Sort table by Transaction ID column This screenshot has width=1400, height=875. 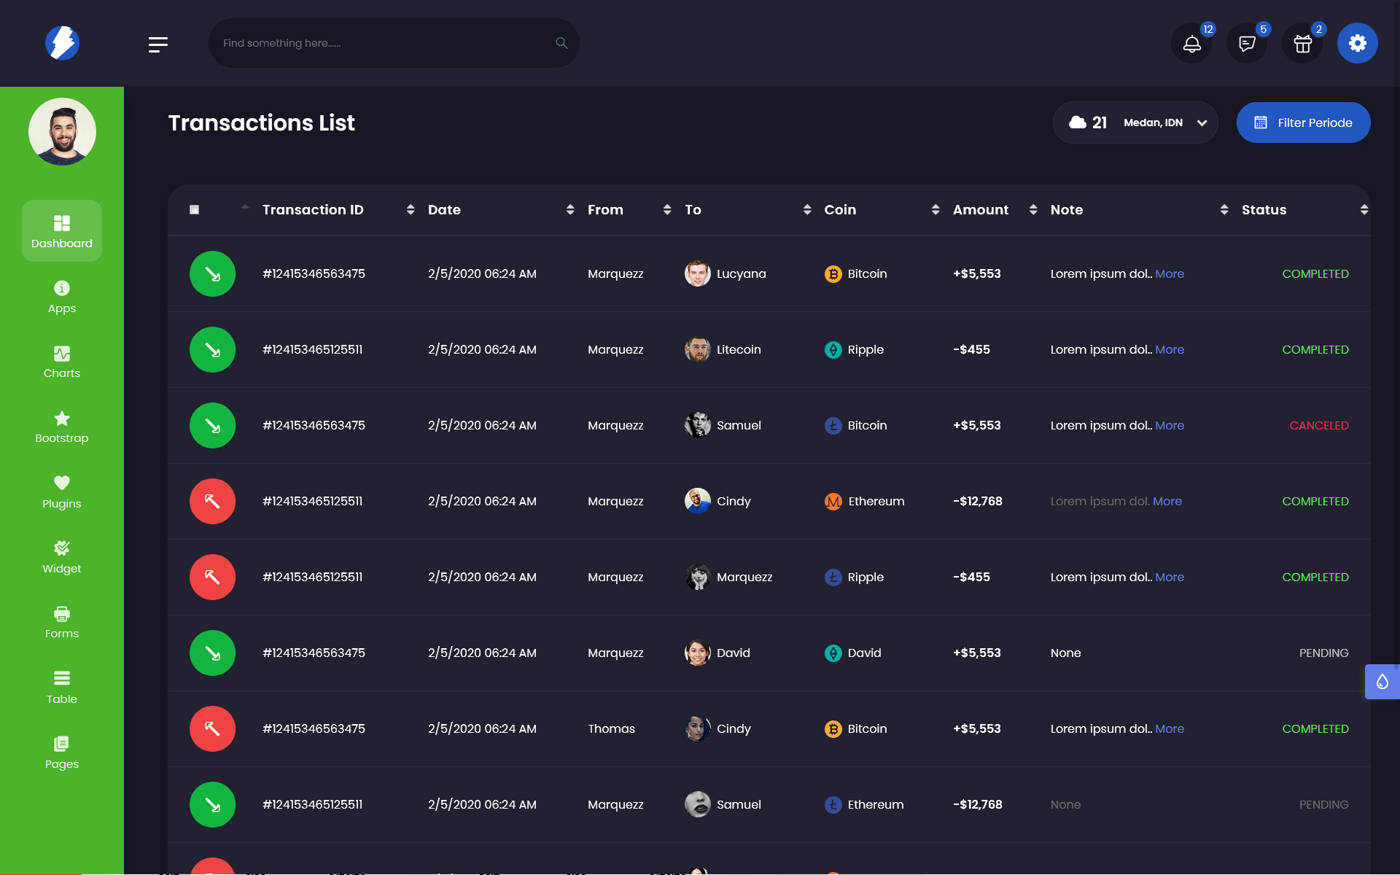pyautogui.click(x=313, y=210)
